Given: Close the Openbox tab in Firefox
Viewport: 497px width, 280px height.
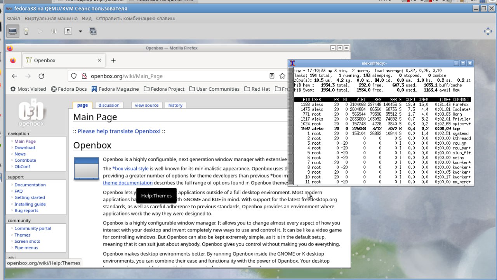Looking at the screenshot, I should pos(99,60).
